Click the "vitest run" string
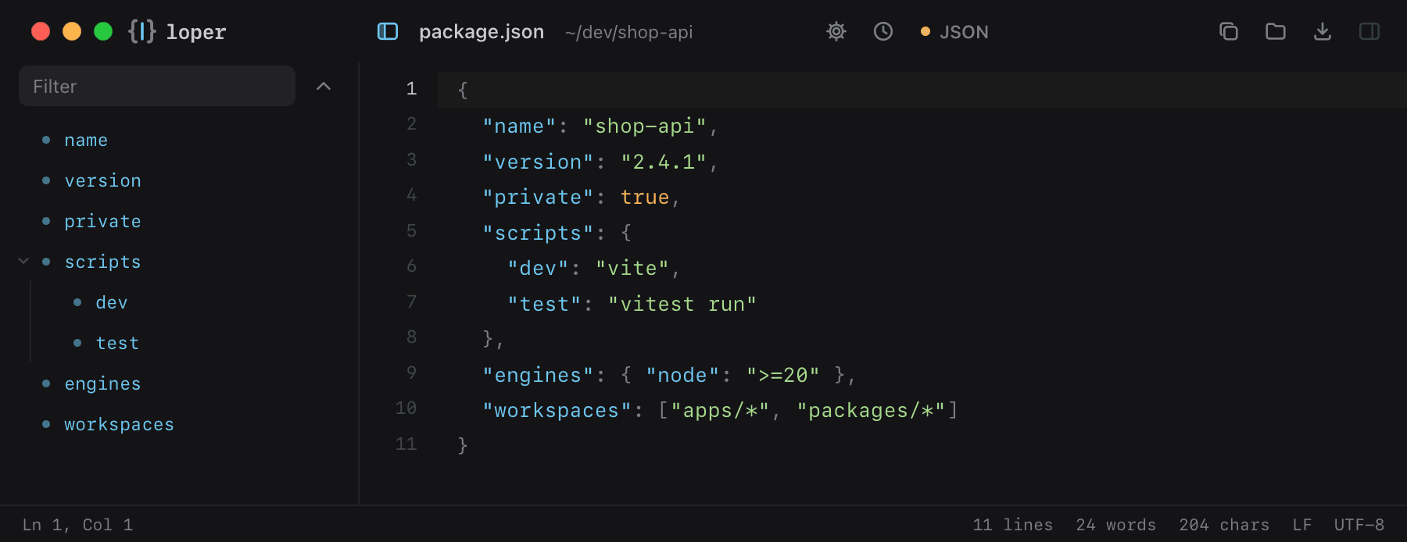 pyautogui.click(x=682, y=304)
